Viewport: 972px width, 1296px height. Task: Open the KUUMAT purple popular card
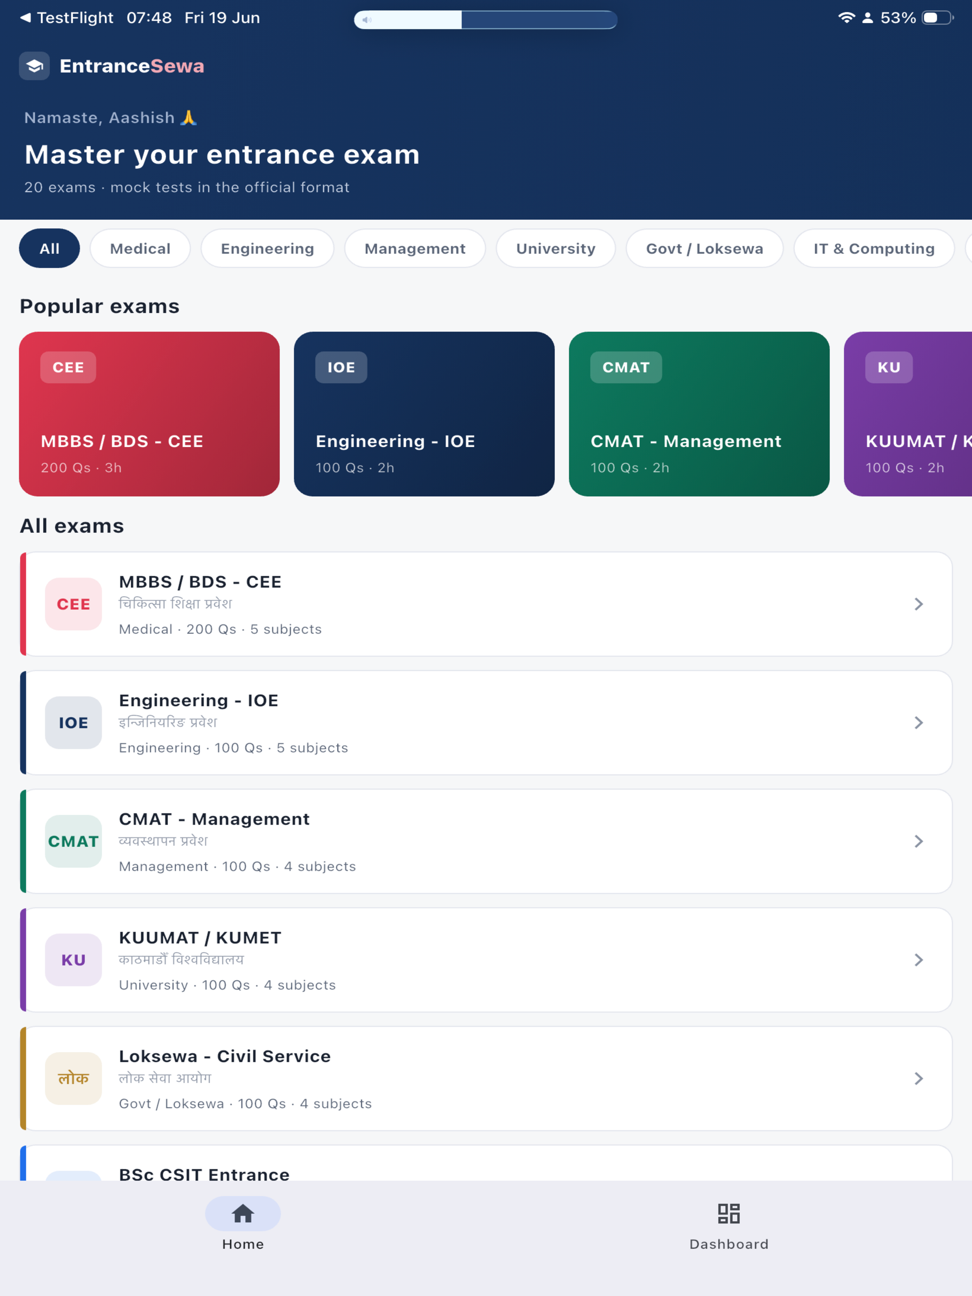pyautogui.click(x=907, y=413)
